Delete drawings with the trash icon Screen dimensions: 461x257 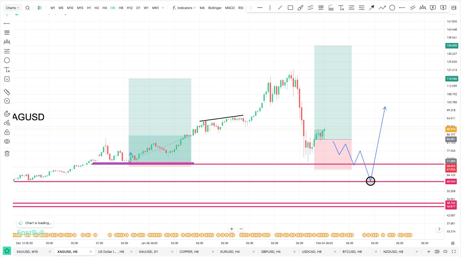click(7, 153)
